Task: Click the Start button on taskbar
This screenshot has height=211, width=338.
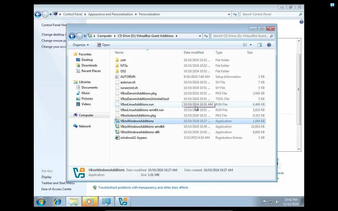Action: click(x=41, y=202)
